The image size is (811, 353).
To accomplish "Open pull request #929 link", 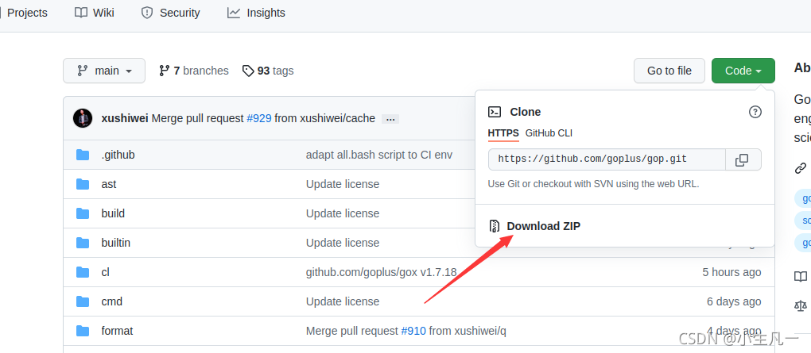I will click(259, 118).
